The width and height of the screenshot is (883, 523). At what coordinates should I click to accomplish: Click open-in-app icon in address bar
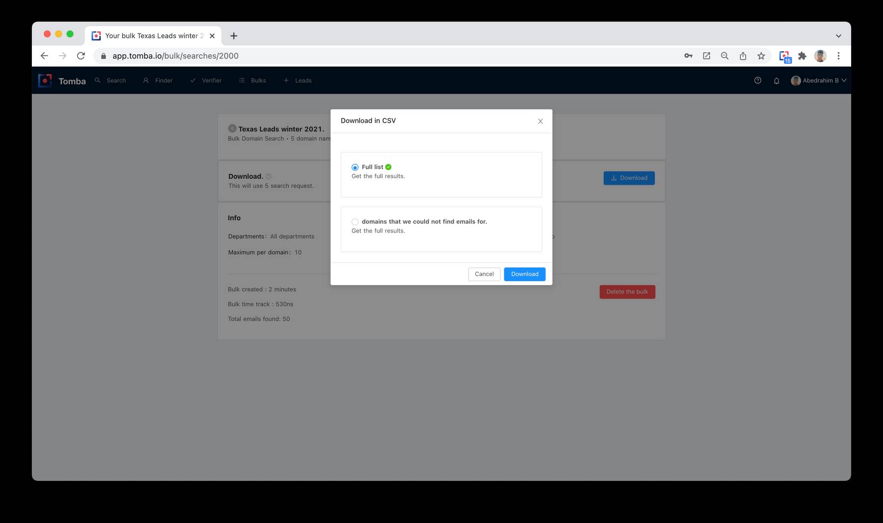pyautogui.click(x=706, y=56)
